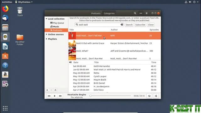This screenshot has height=113, width=201.
Task: Select the Retta episode
Action: (115, 73)
